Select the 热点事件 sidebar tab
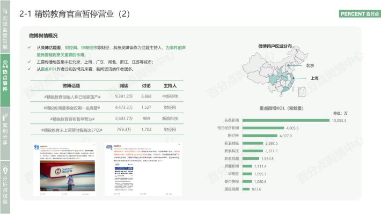The width and height of the screenshot is (381, 214). (x=5, y=80)
